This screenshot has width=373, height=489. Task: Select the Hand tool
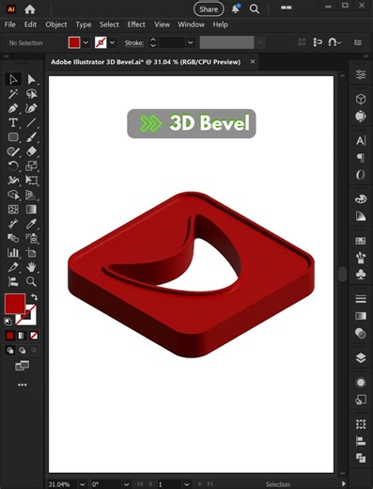[x=31, y=267]
